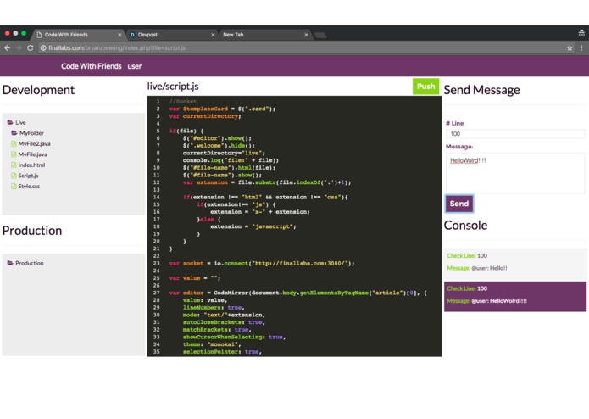
Task: Expand the Production folder label
Action: 30,263
